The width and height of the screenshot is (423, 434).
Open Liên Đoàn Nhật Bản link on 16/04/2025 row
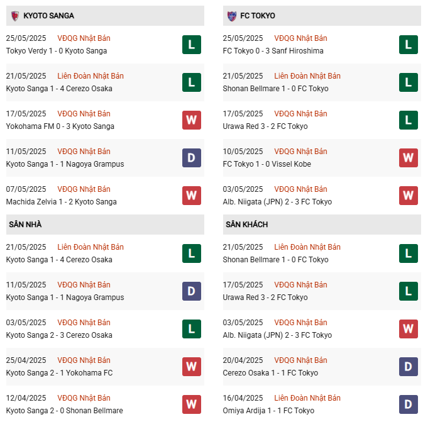(x=307, y=398)
